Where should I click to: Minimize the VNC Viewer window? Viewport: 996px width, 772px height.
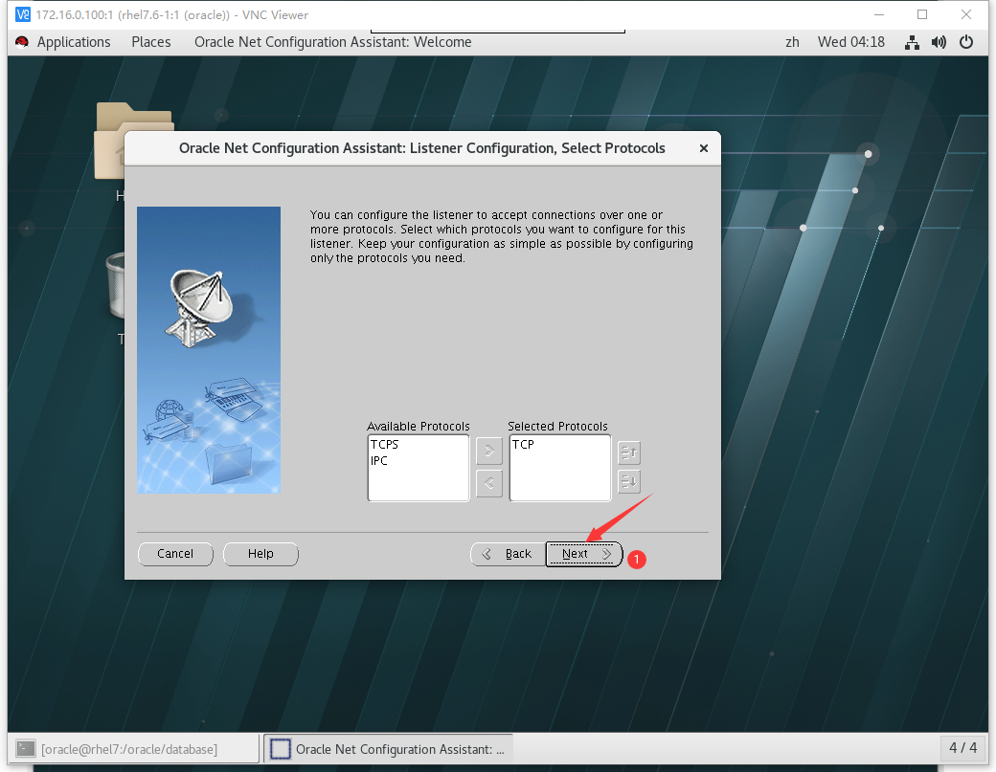[879, 14]
